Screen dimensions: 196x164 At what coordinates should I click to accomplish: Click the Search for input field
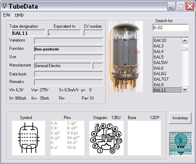click(x=171, y=27)
